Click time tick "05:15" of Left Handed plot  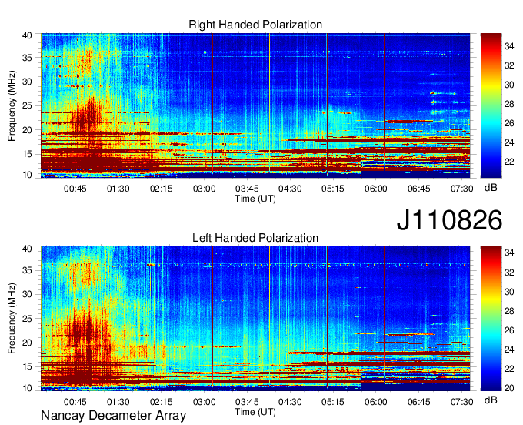pyautogui.click(x=333, y=402)
